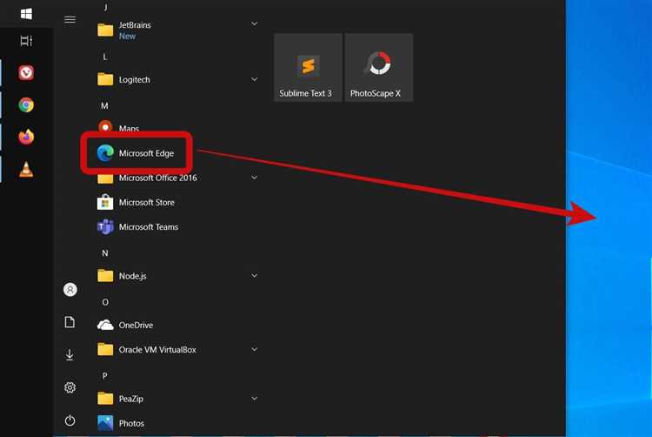Open Google Chrome from the taskbar

tap(26, 104)
